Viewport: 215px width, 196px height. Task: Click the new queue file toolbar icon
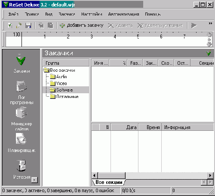10,25
